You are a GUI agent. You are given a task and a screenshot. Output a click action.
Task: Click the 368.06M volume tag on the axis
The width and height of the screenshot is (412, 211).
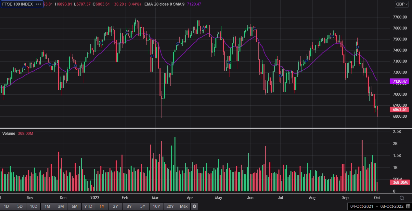point(399,182)
